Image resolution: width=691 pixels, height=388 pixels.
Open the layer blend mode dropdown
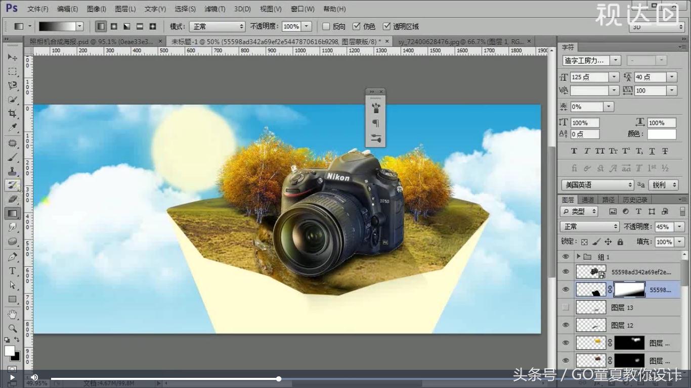[589, 226]
